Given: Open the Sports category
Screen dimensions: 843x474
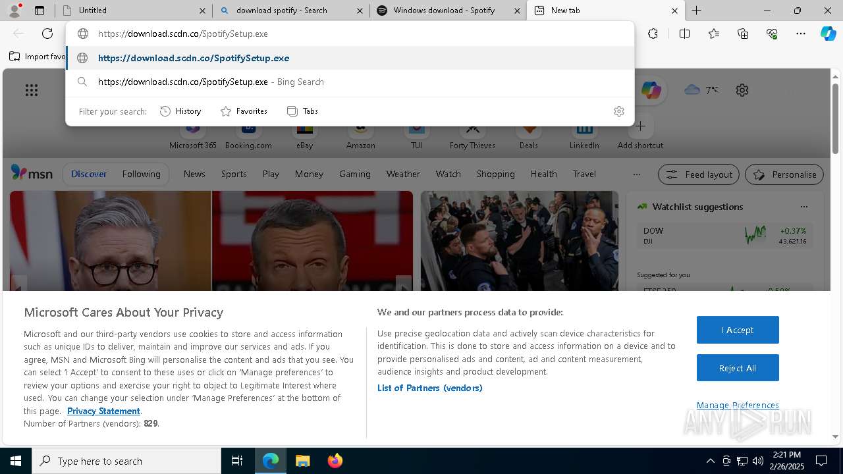Looking at the screenshot, I should (x=234, y=174).
